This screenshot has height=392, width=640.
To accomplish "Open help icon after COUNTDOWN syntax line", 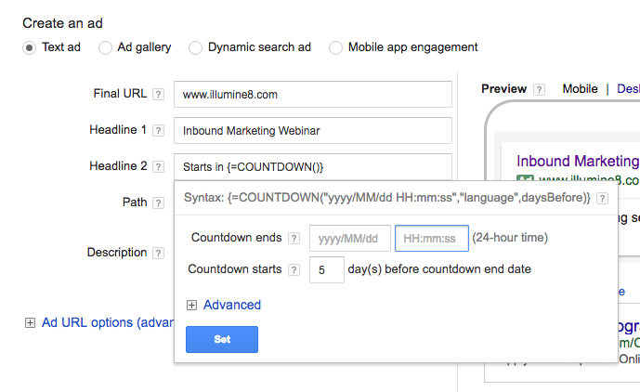I will click(602, 199).
